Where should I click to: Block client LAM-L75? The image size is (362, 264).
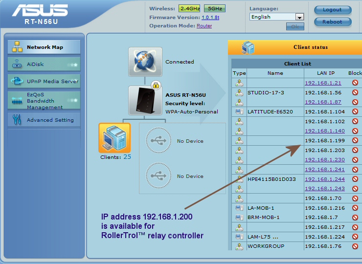coord(355,237)
